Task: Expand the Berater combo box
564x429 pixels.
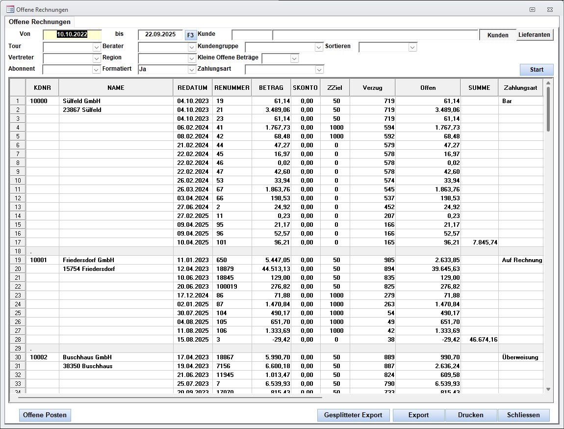Action: pos(192,47)
